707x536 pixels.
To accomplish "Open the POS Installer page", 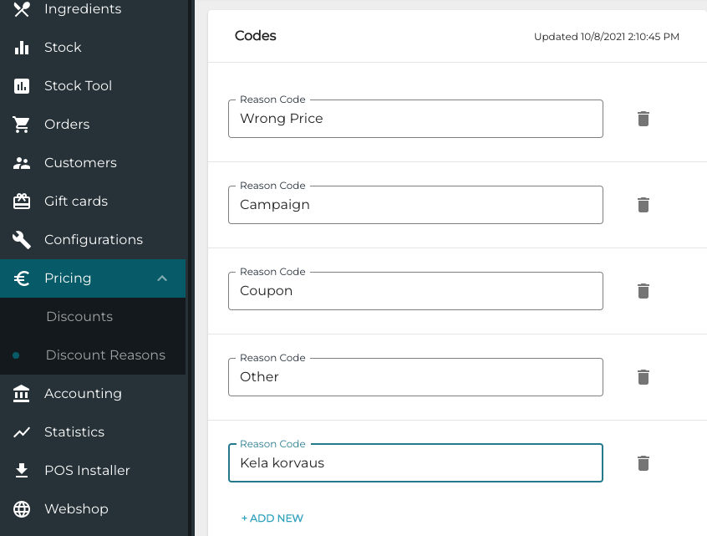I will [x=87, y=471].
